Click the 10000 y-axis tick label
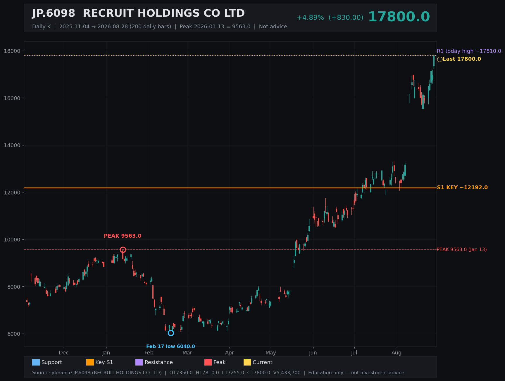Screen dimensions: 505x381 click(12, 240)
